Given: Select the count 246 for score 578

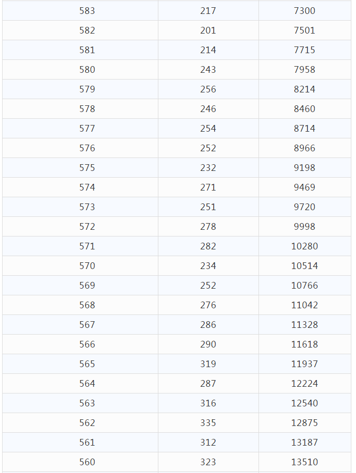Looking at the screenshot, I should pos(208,109).
